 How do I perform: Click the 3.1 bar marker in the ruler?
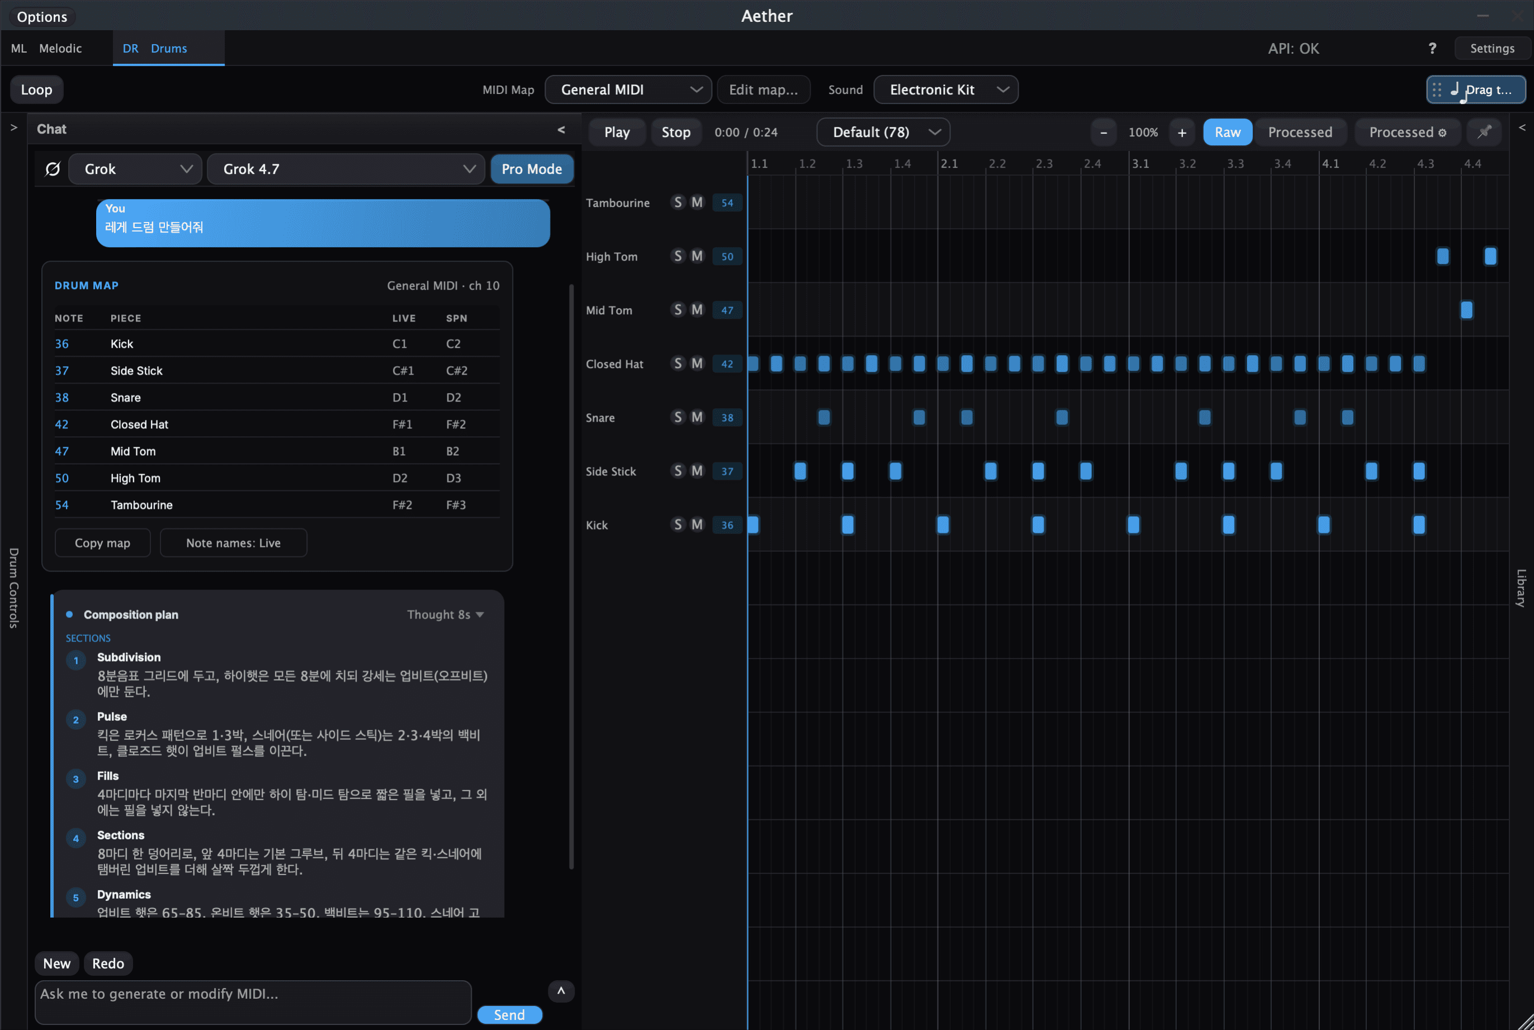tap(1140, 164)
